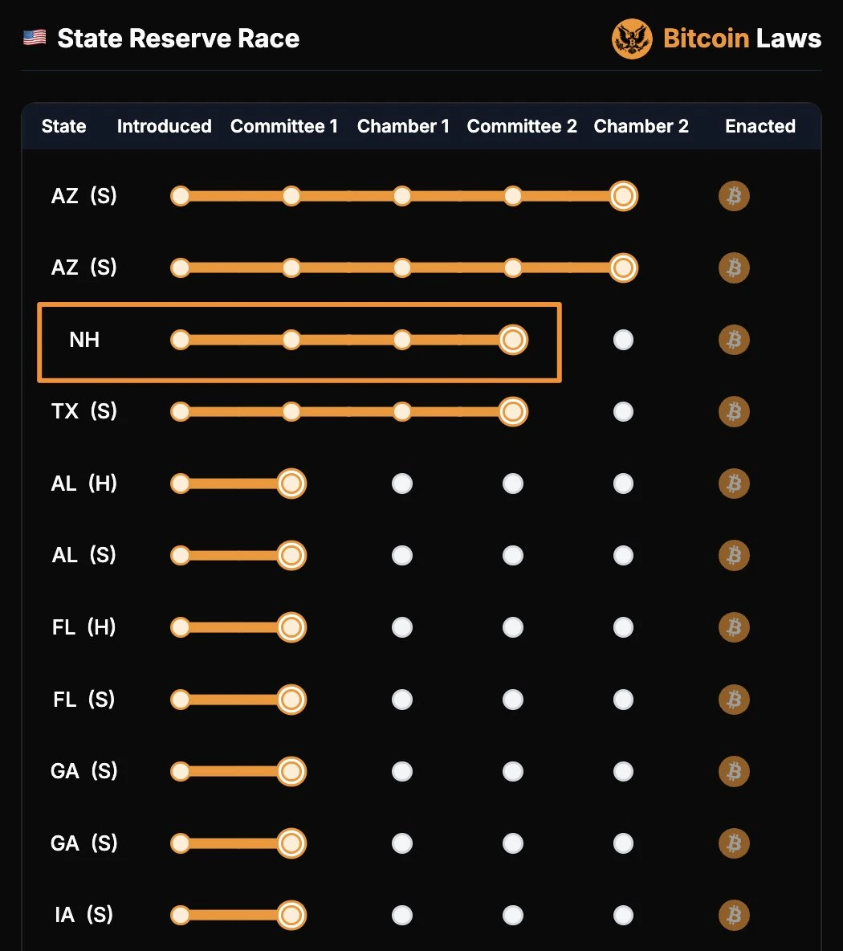
Task: Click the NH state label
Action: [x=84, y=340]
